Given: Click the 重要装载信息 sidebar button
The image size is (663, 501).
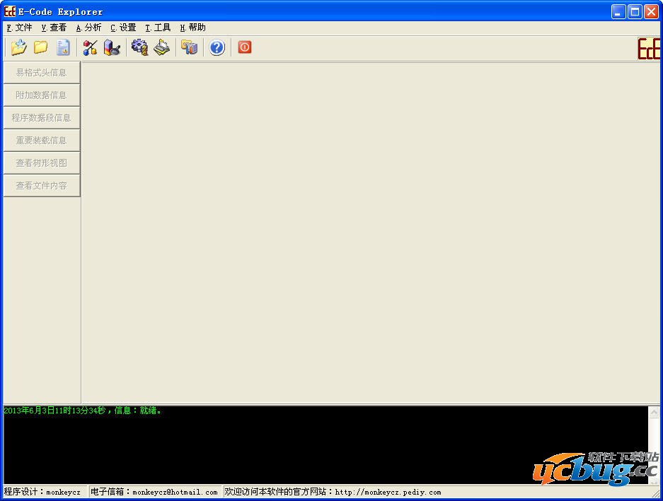Looking at the screenshot, I should [40, 140].
